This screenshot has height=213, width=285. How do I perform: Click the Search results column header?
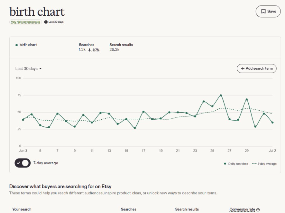187,209
